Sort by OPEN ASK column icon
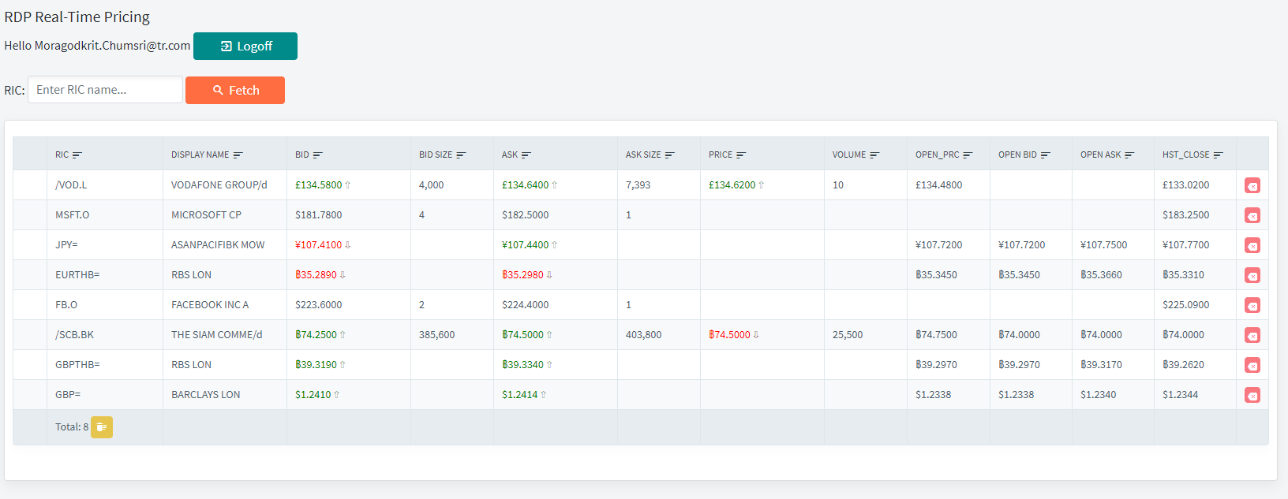Screen dimensions: 1288x499 tap(1129, 155)
